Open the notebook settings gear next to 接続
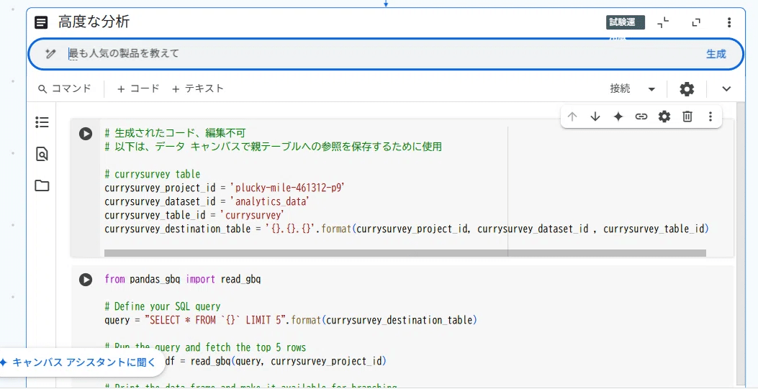 [x=687, y=89]
